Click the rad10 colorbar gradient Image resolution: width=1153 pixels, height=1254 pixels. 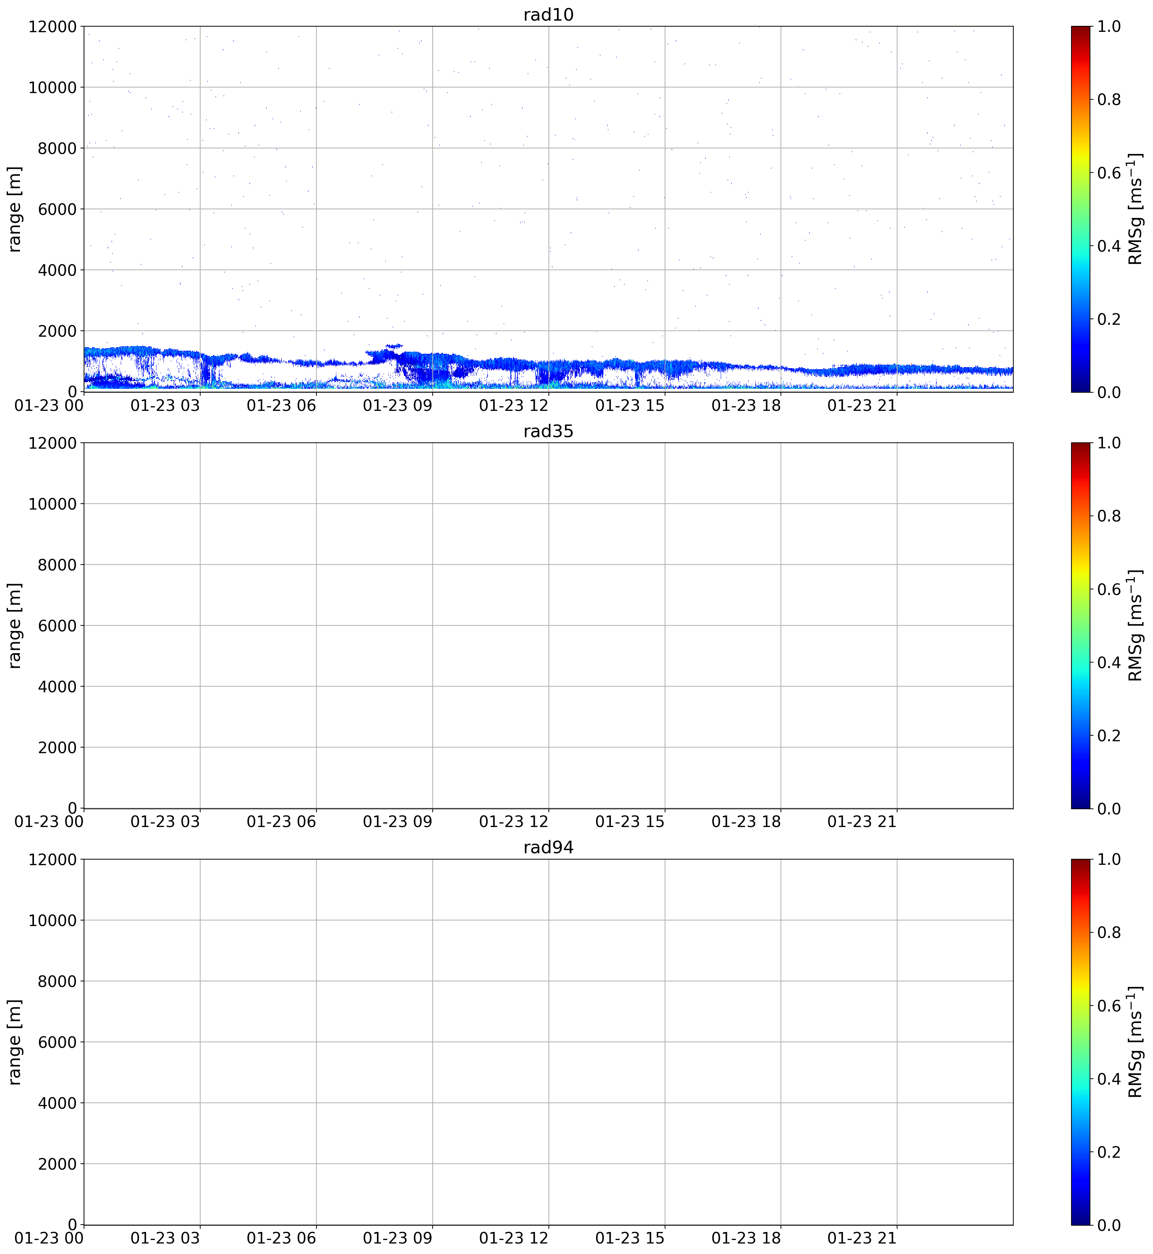click(1081, 209)
